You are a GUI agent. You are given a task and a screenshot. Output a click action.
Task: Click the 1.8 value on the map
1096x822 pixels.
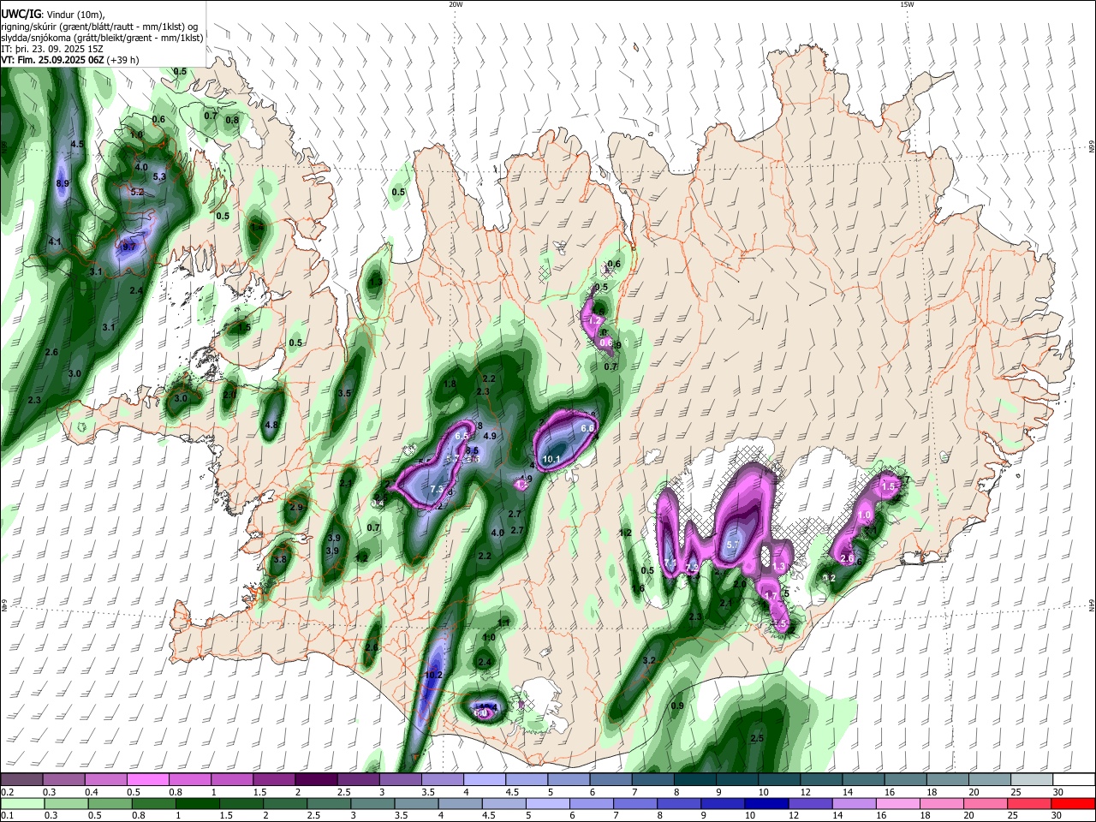pos(450,384)
